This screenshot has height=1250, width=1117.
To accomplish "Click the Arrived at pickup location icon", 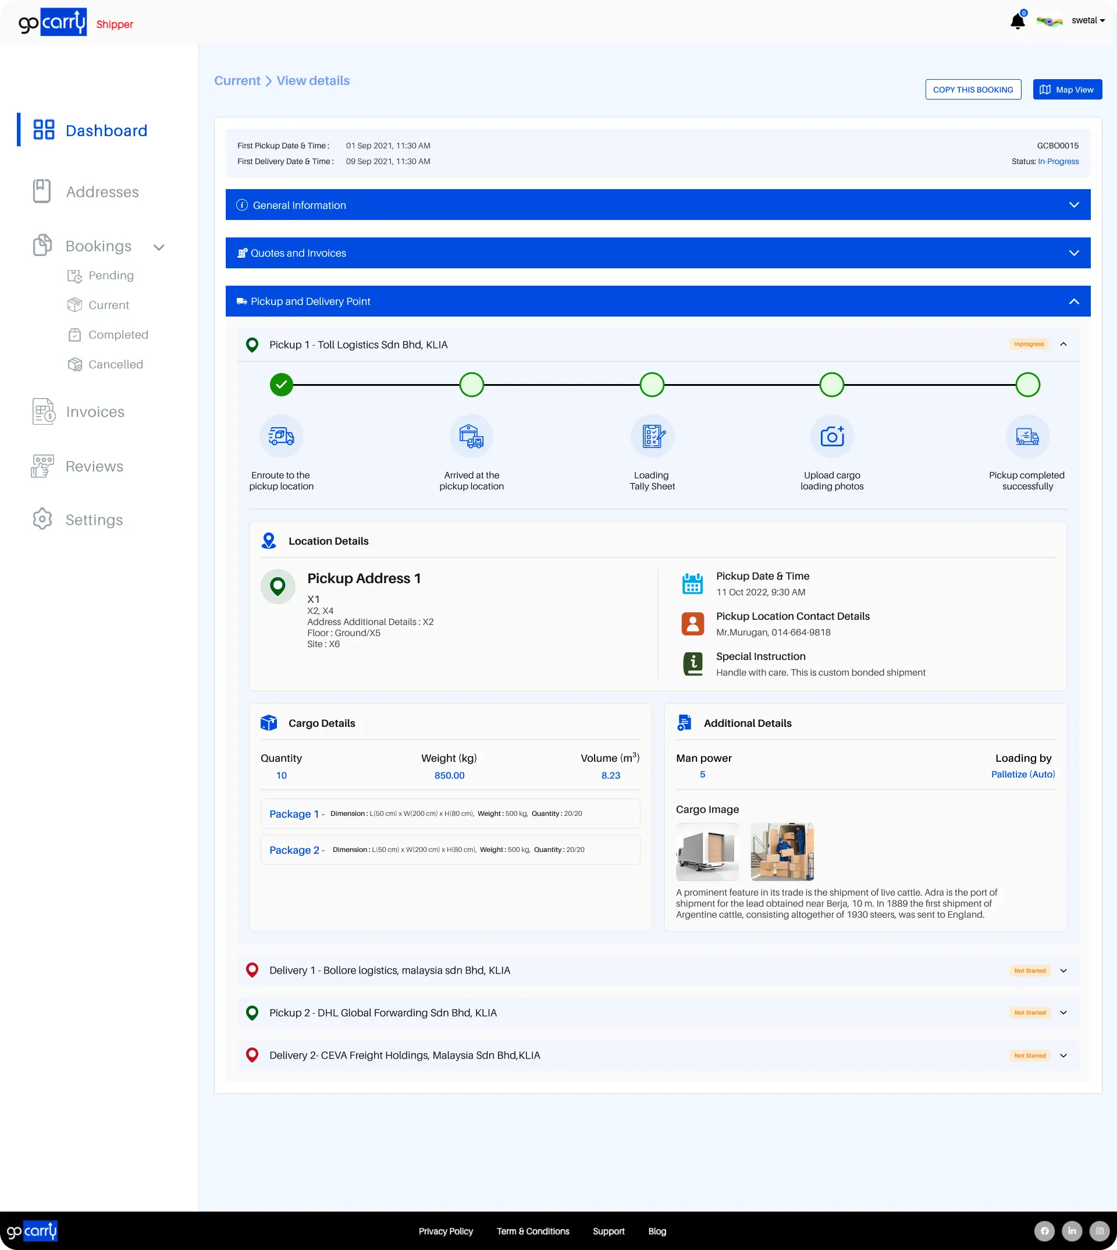I will (x=471, y=436).
